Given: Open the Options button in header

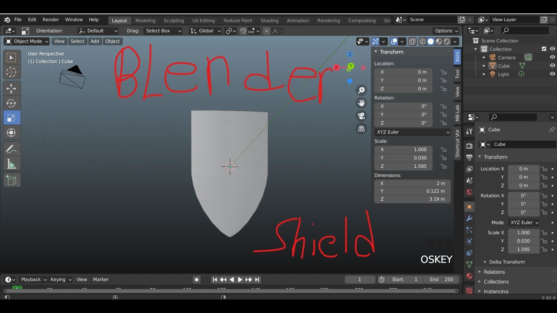Looking at the screenshot, I should click(x=446, y=31).
